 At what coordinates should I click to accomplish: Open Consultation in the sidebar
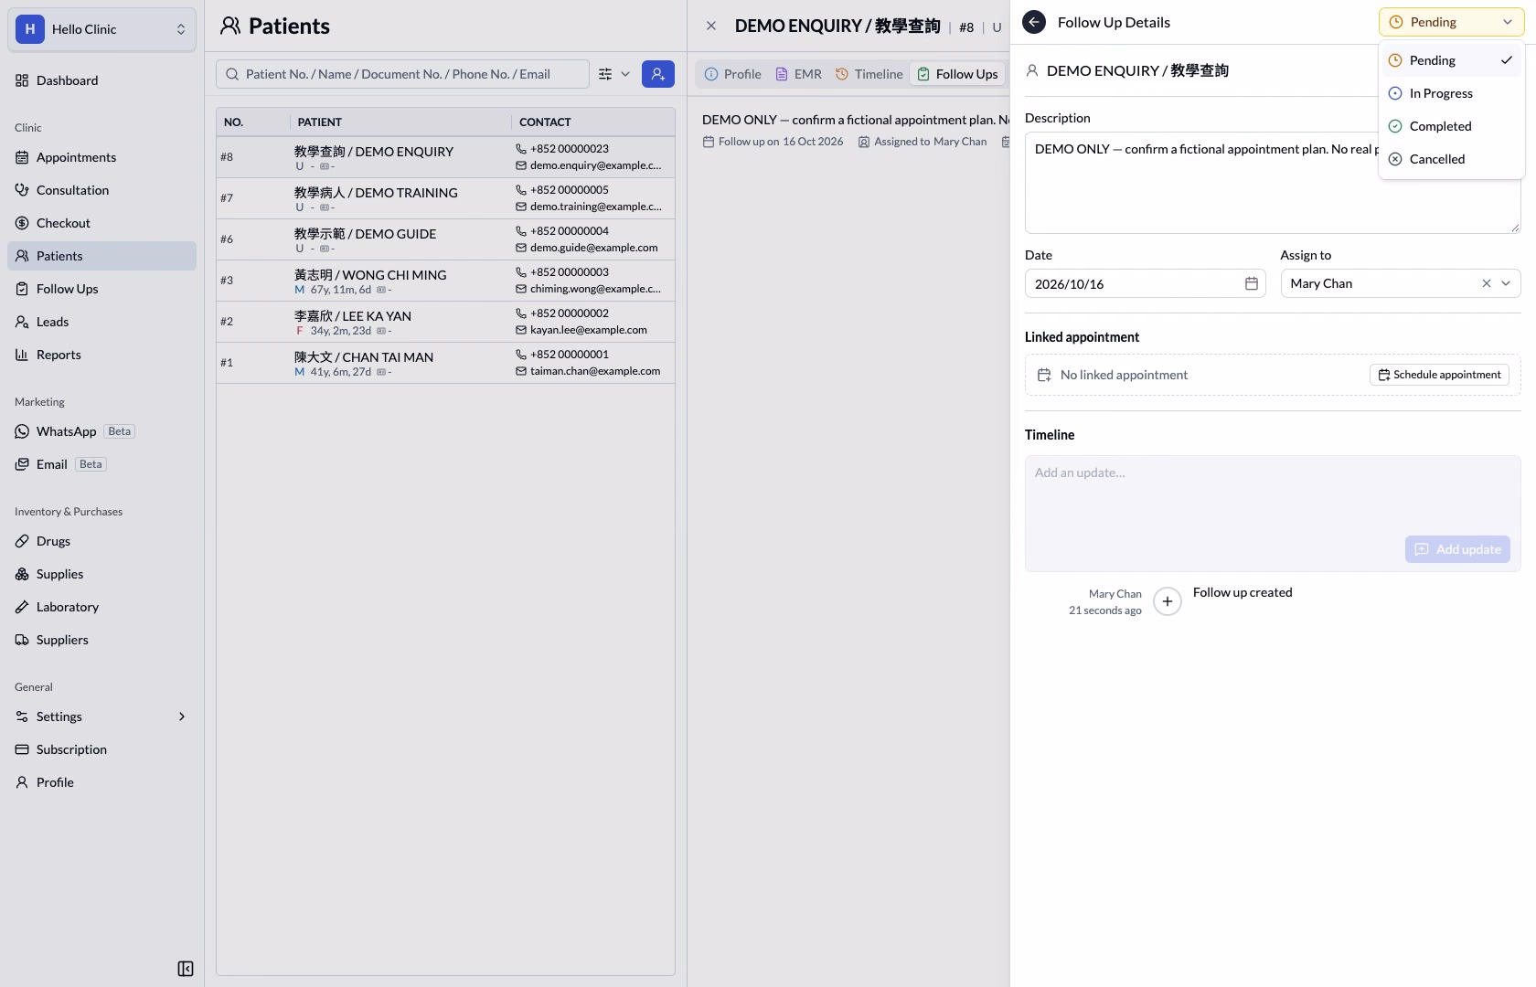(x=101, y=190)
